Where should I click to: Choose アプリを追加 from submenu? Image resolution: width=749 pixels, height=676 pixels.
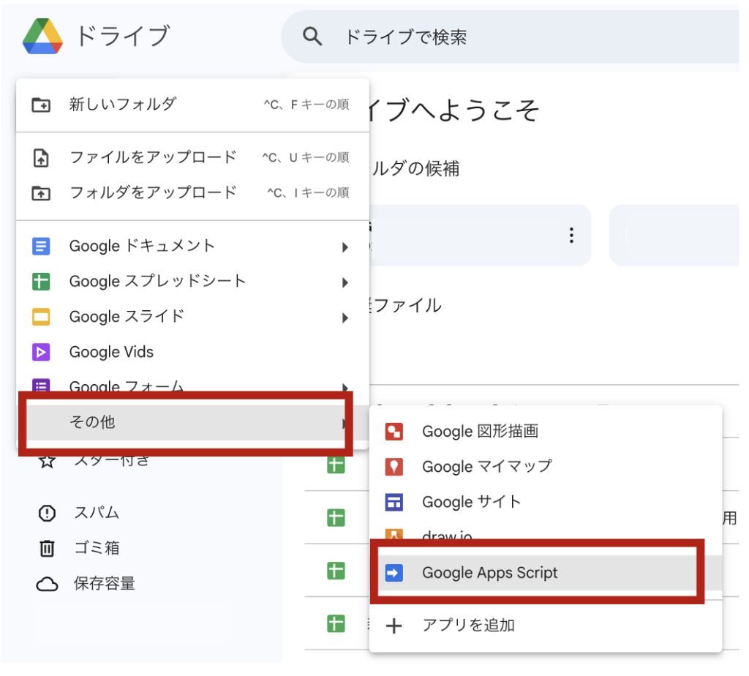tap(546, 626)
